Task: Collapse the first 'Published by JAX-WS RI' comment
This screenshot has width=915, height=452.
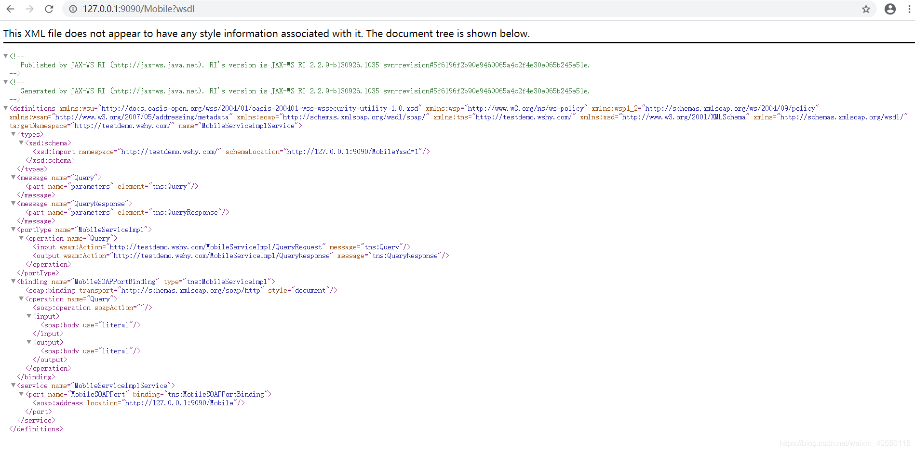Action: click(6, 56)
